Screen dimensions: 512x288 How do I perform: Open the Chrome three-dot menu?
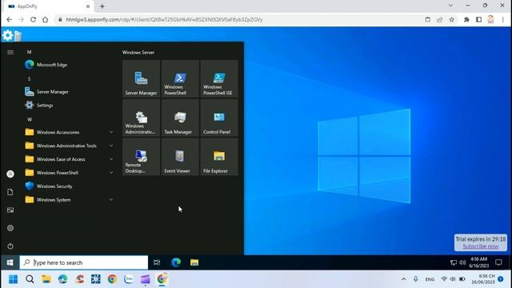coord(503,19)
